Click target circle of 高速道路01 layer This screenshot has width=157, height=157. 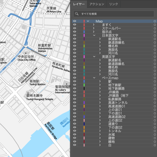click(x=155, y=106)
